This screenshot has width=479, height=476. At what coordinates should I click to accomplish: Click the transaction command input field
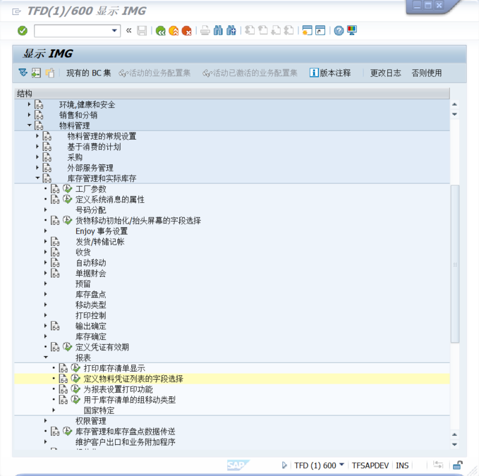coord(72,31)
